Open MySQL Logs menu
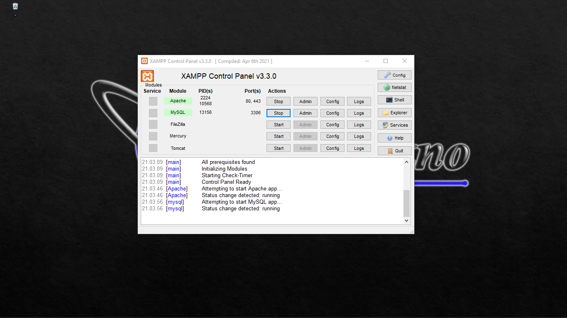 point(359,113)
